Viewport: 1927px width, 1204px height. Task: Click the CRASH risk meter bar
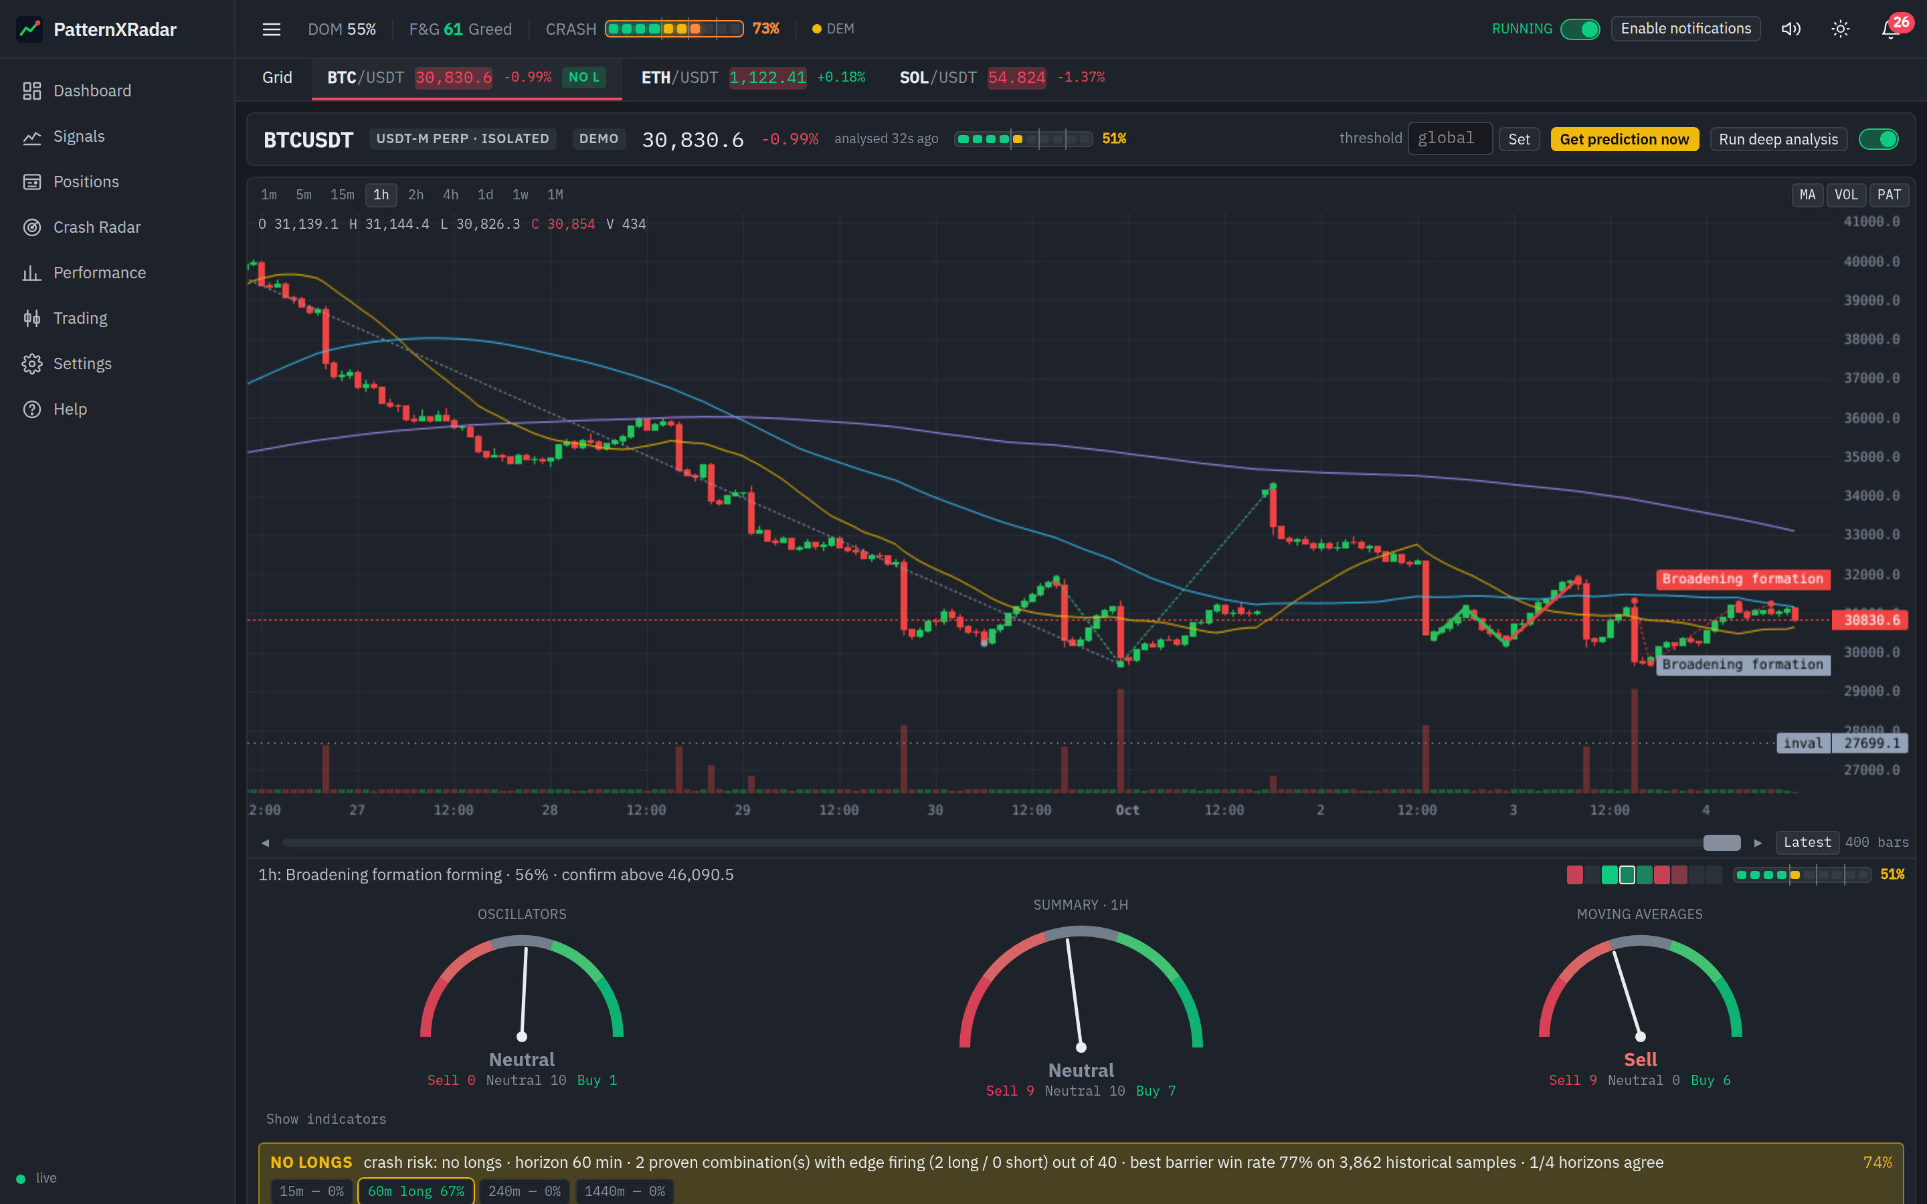[x=674, y=29]
